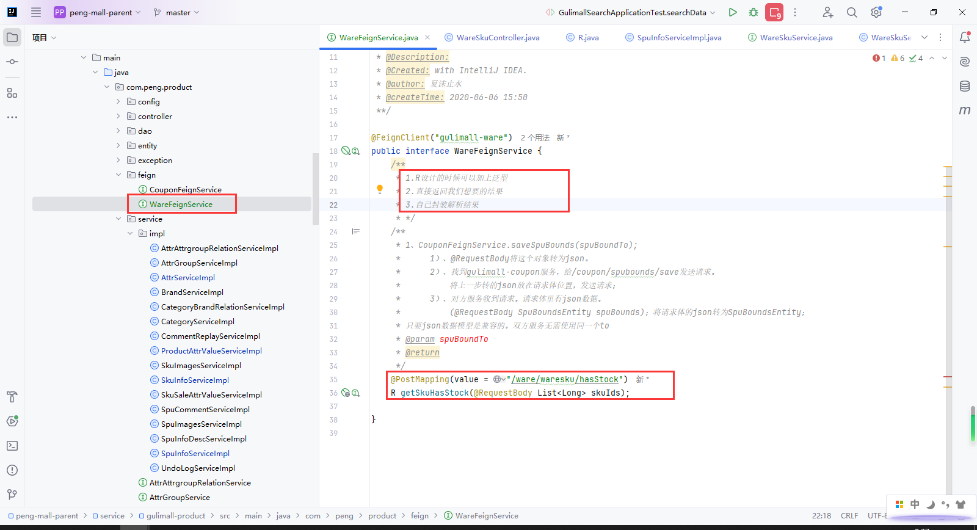Click the 中 input method indicator
This screenshot has height=530, width=977.
click(x=915, y=504)
